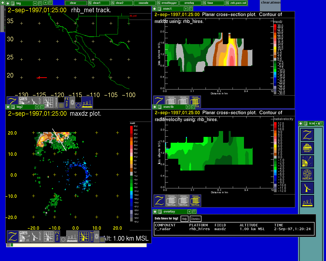Image resolution: width=326 pixels, height=261 pixels.
Task: Click the BOUNDS icon in rhb_met track window
Action: (x=56, y=102)
